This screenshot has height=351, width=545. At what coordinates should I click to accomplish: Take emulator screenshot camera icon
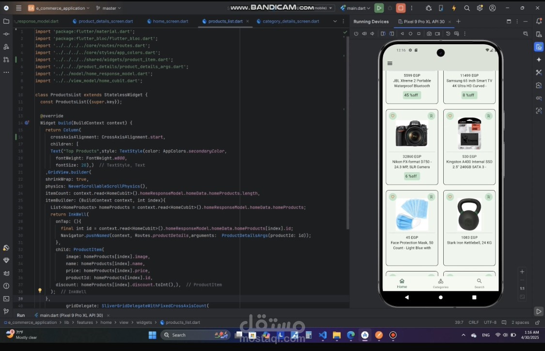point(429,34)
